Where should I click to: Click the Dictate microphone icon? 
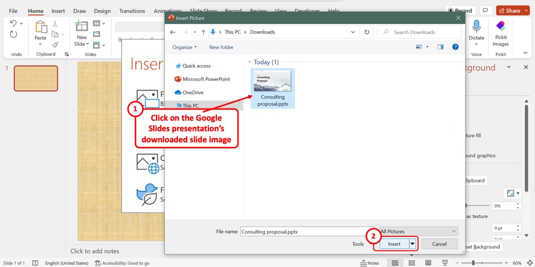[476, 27]
